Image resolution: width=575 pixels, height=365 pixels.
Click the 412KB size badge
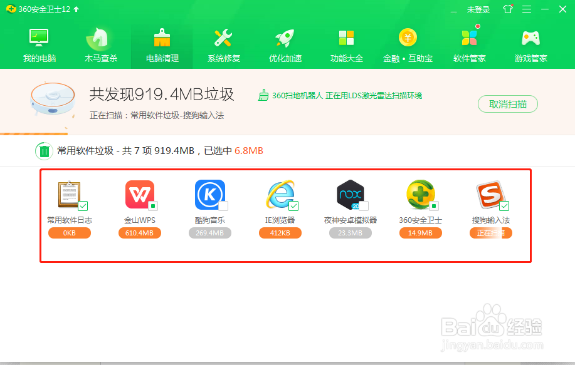click(280, 233)
